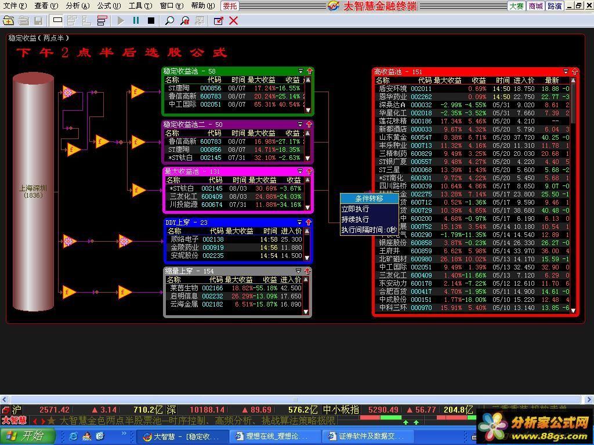
Task: Click the Internet Explorer quick launch icon
Action: 74,436
